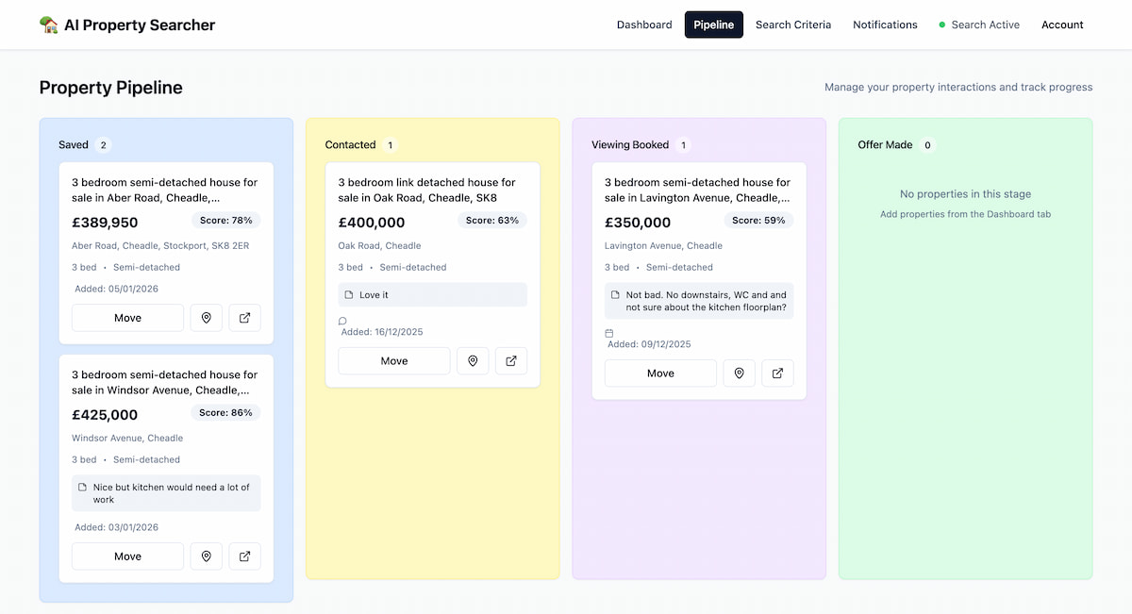Switch to the Dashboard tab
The image size is (1132, 614).
(x=644, y=25)
